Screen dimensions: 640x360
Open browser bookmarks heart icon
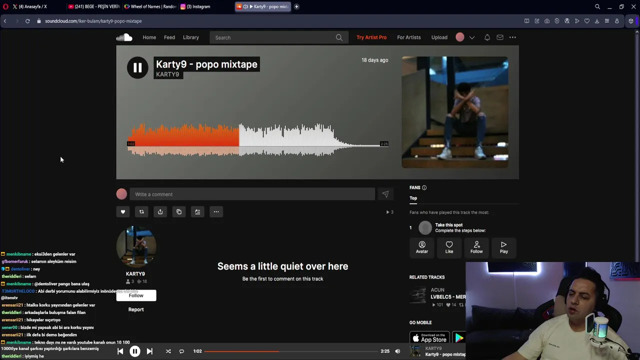[x=587, y=21]
